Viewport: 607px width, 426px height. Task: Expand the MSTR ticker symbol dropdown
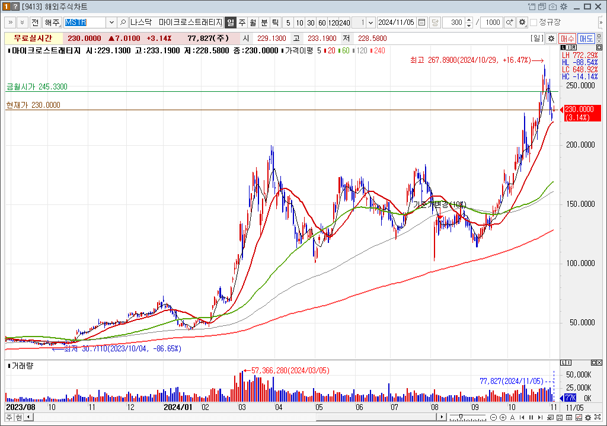pyautogui.click(x=111, y=23)
